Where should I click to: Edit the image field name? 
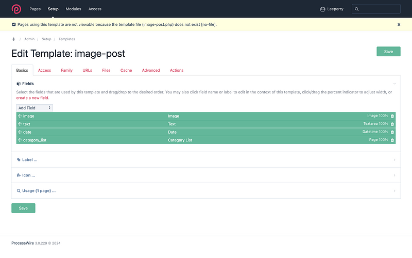[x=29, y=116]
